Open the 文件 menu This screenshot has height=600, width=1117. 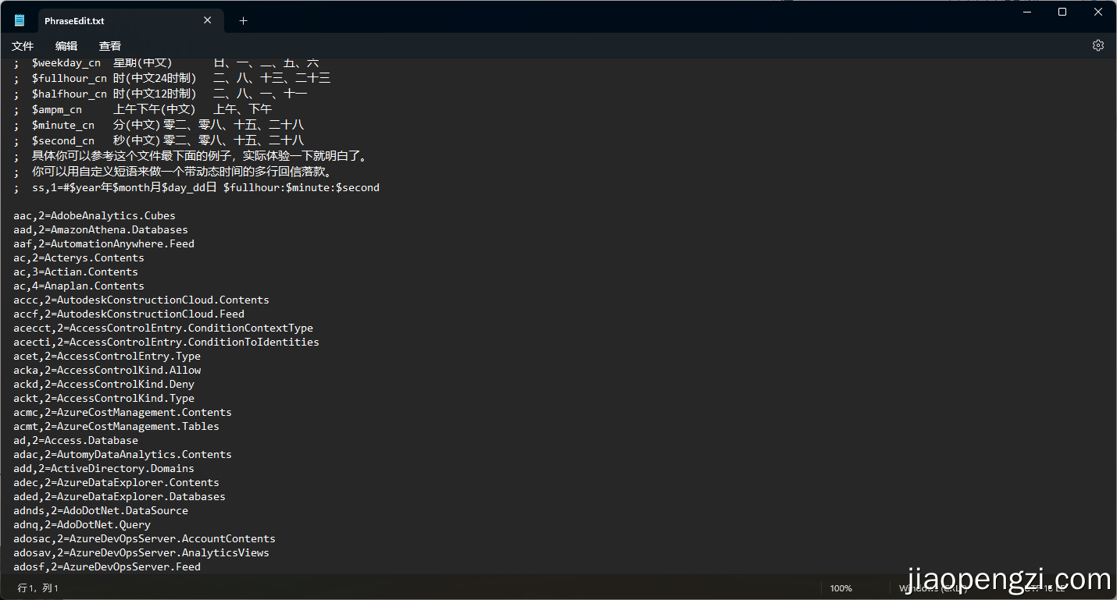click(x=23, y=46)
